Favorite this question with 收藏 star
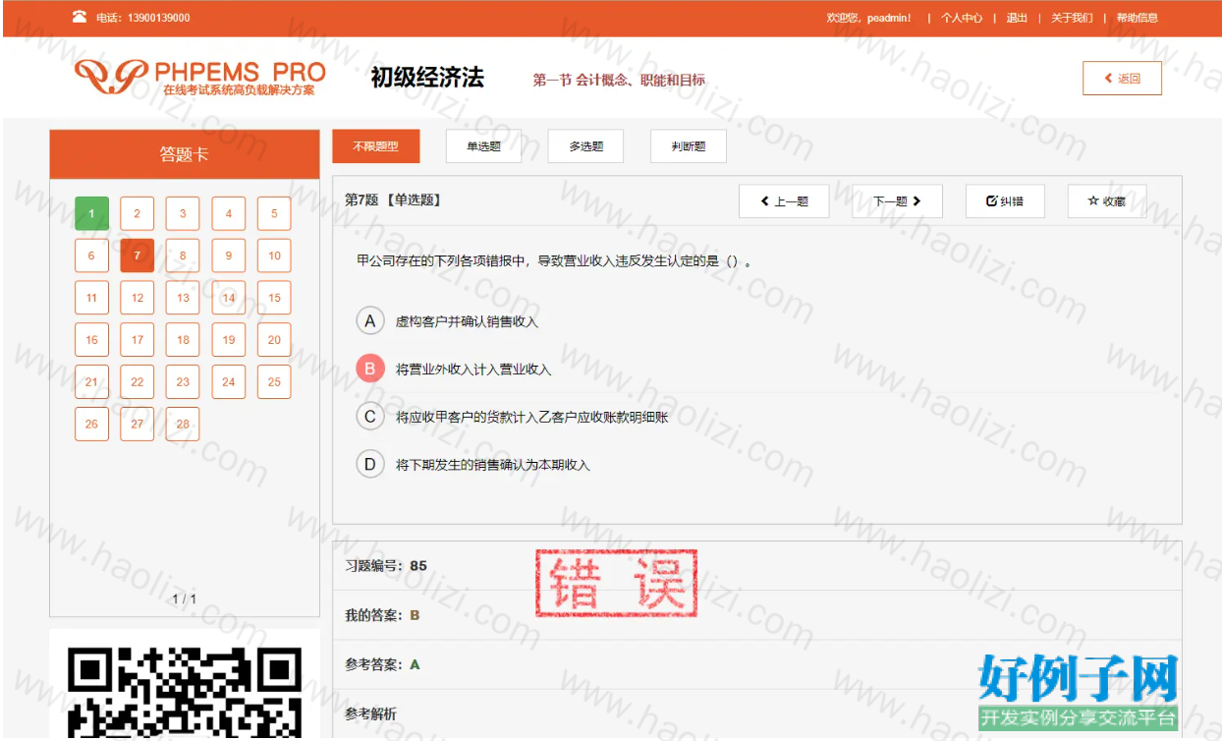 (1107, 201)
